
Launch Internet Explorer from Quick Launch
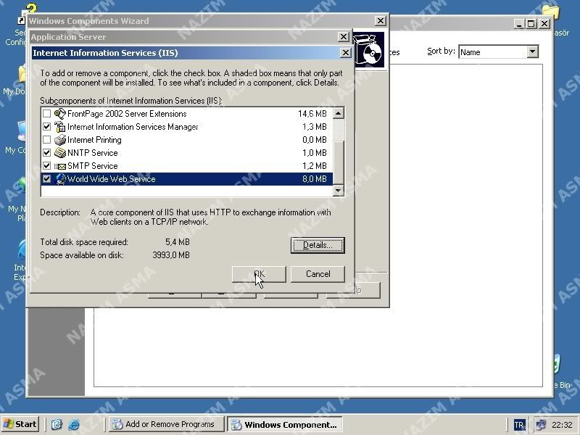(74, 424)
